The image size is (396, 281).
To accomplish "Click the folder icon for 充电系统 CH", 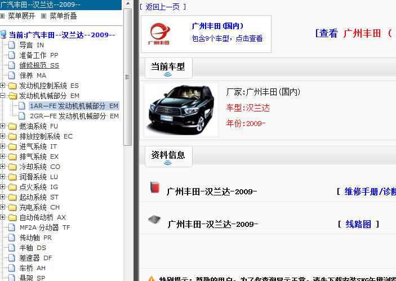I will tap(12, 207).
